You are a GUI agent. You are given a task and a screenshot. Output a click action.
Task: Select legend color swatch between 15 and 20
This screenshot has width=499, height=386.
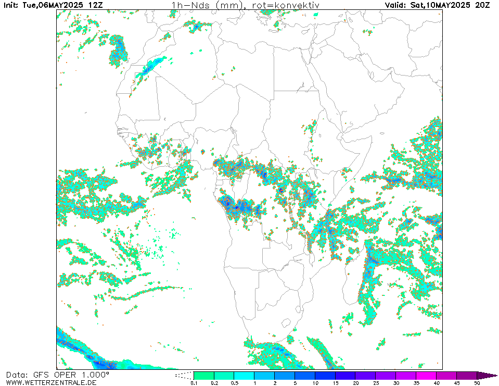346,376
